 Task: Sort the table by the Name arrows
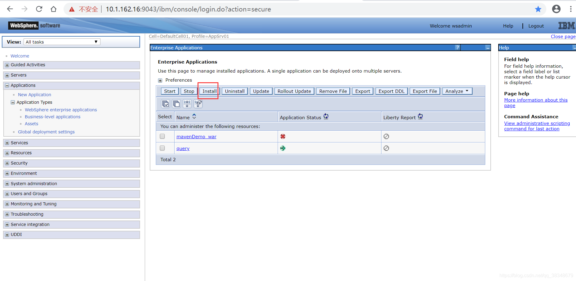[194, 116]
